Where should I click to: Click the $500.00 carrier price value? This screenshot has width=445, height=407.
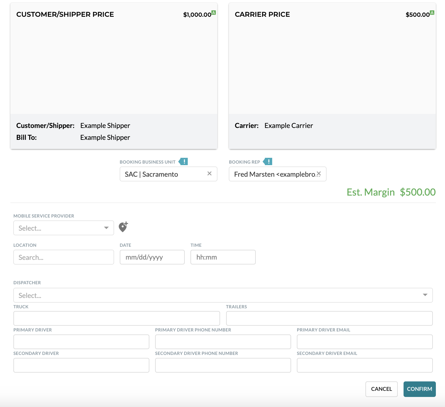pos(418,15)
